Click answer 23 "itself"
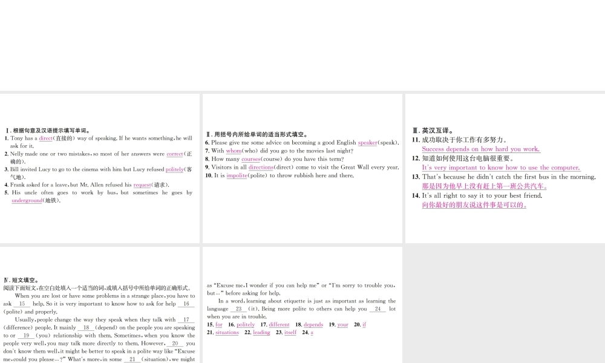This screenshot has width=605, height=363. (290, 333)
